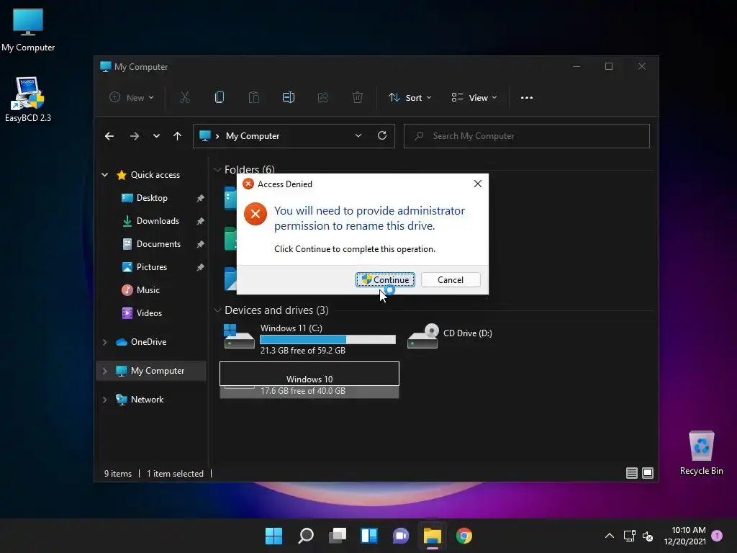Show hidden system tray icons
The width and height of the screenshot is (737, 553).
[609, 536]
